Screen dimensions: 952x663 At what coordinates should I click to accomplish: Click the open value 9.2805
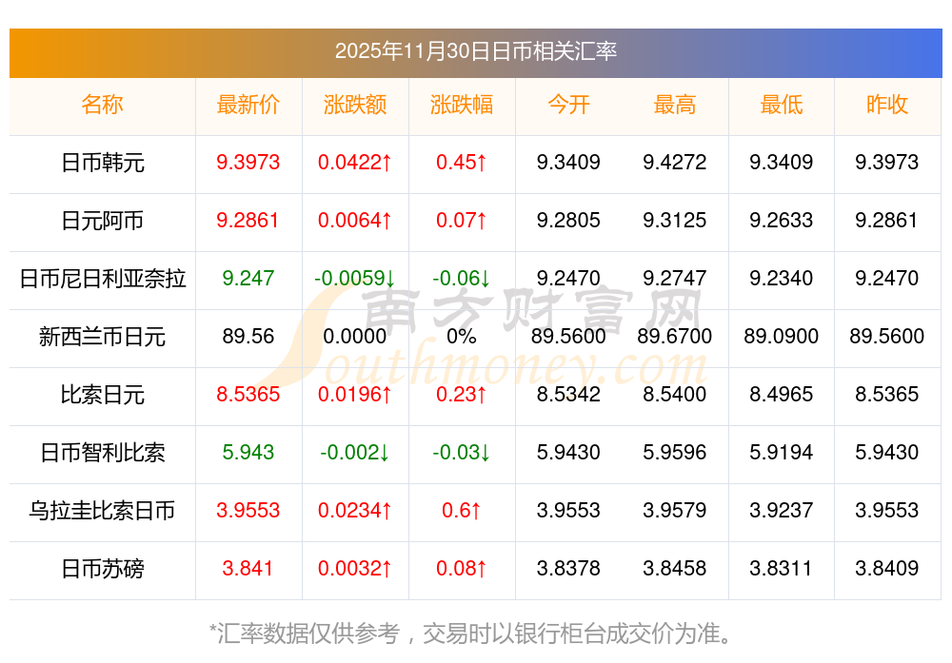568,220
